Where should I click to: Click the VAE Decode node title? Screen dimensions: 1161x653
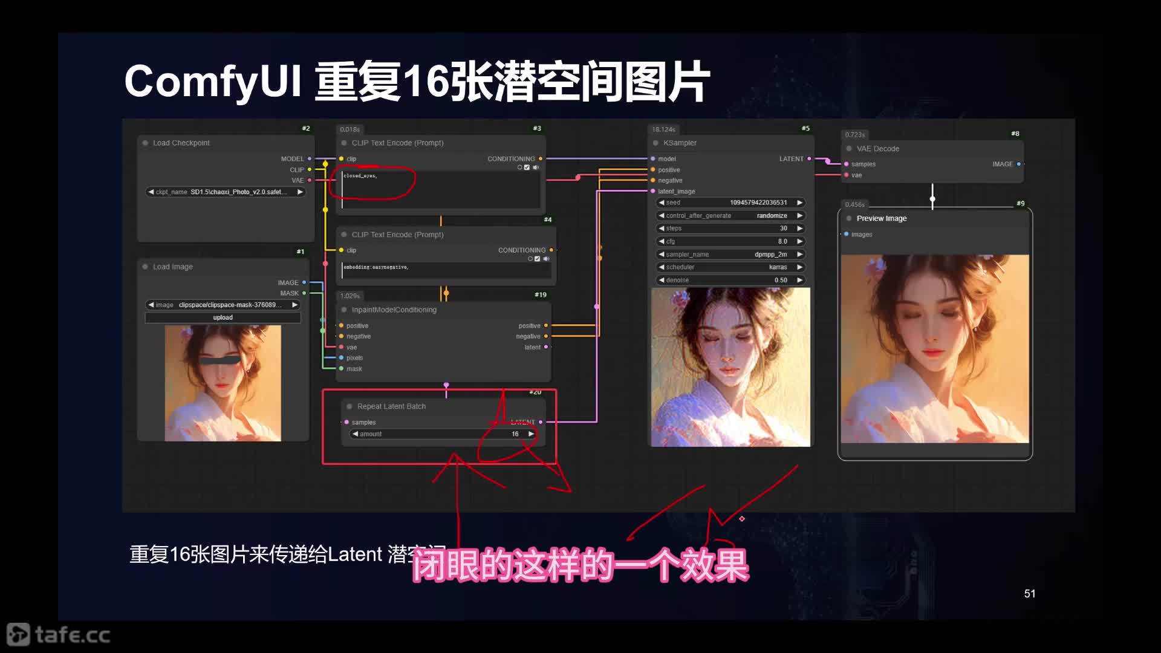point(877,149)
